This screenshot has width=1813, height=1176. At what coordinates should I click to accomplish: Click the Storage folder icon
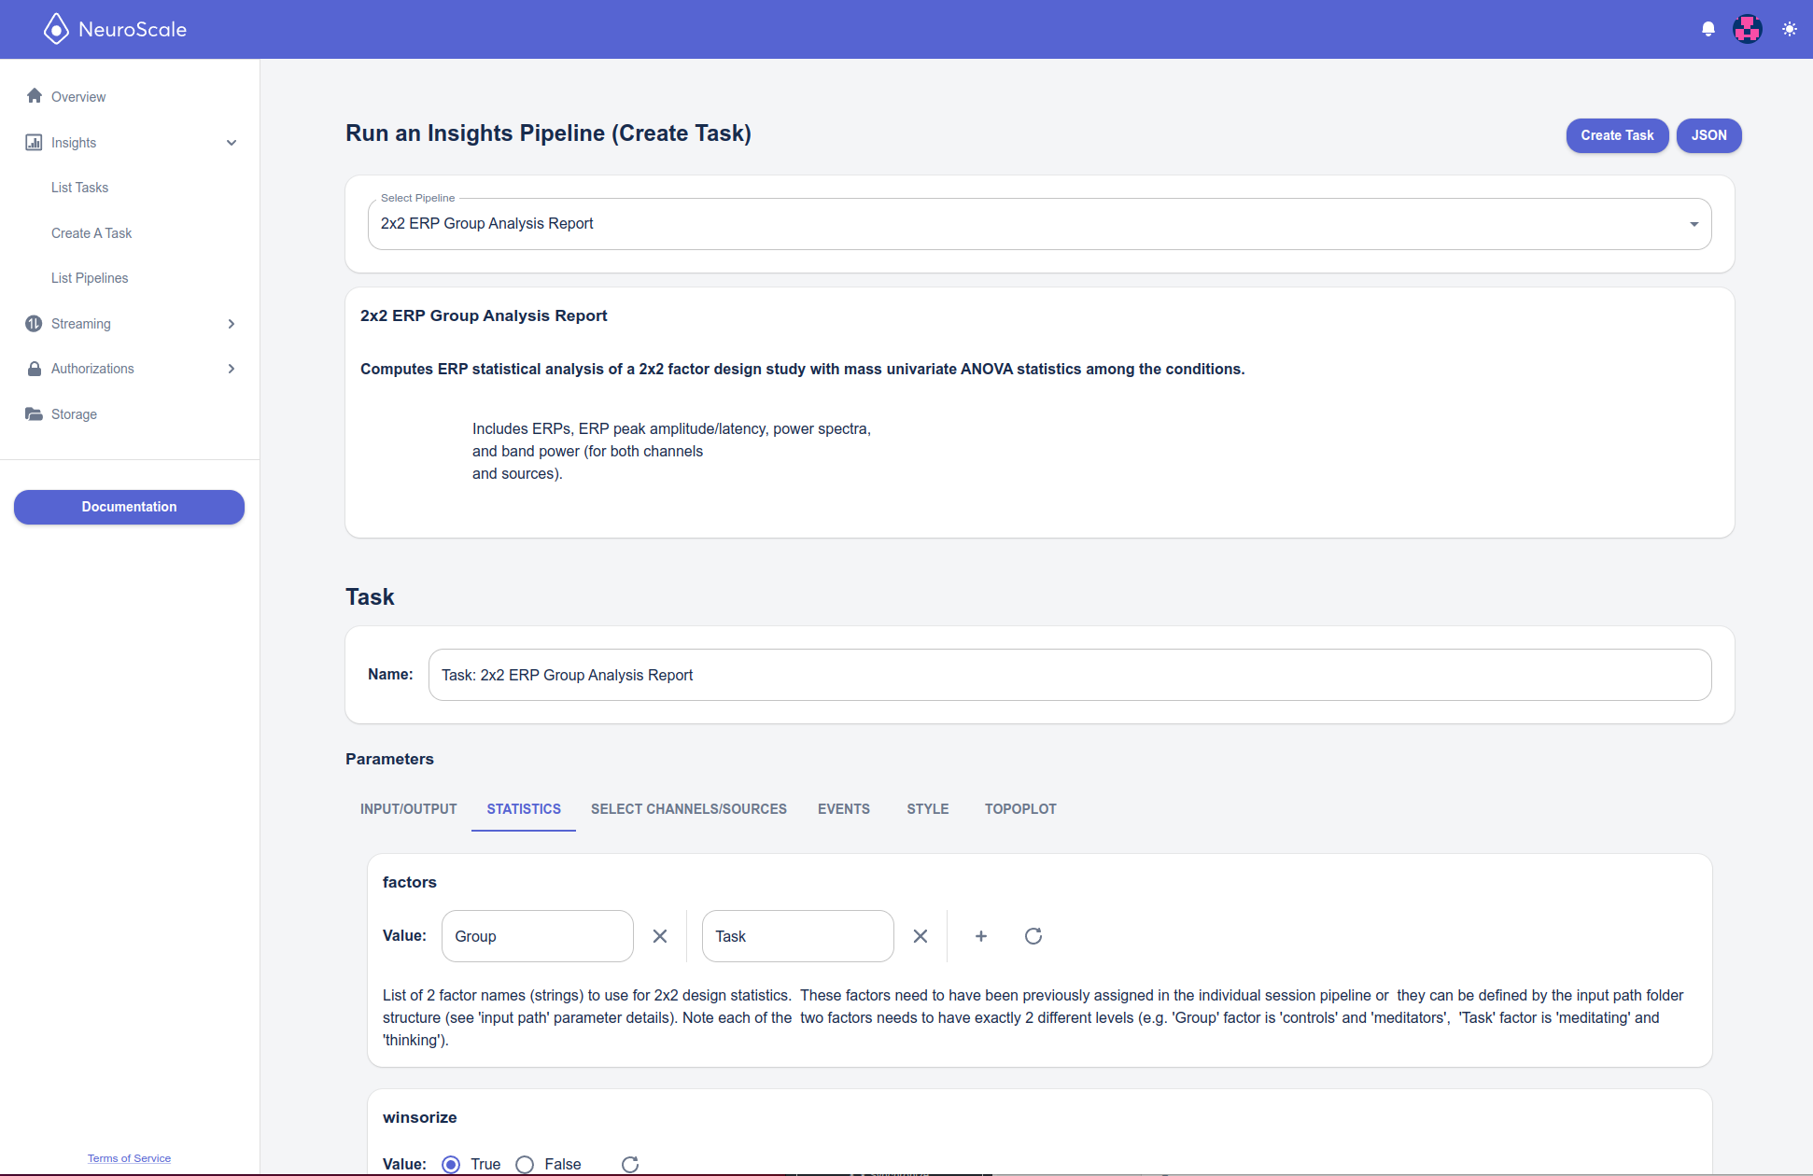34,413
